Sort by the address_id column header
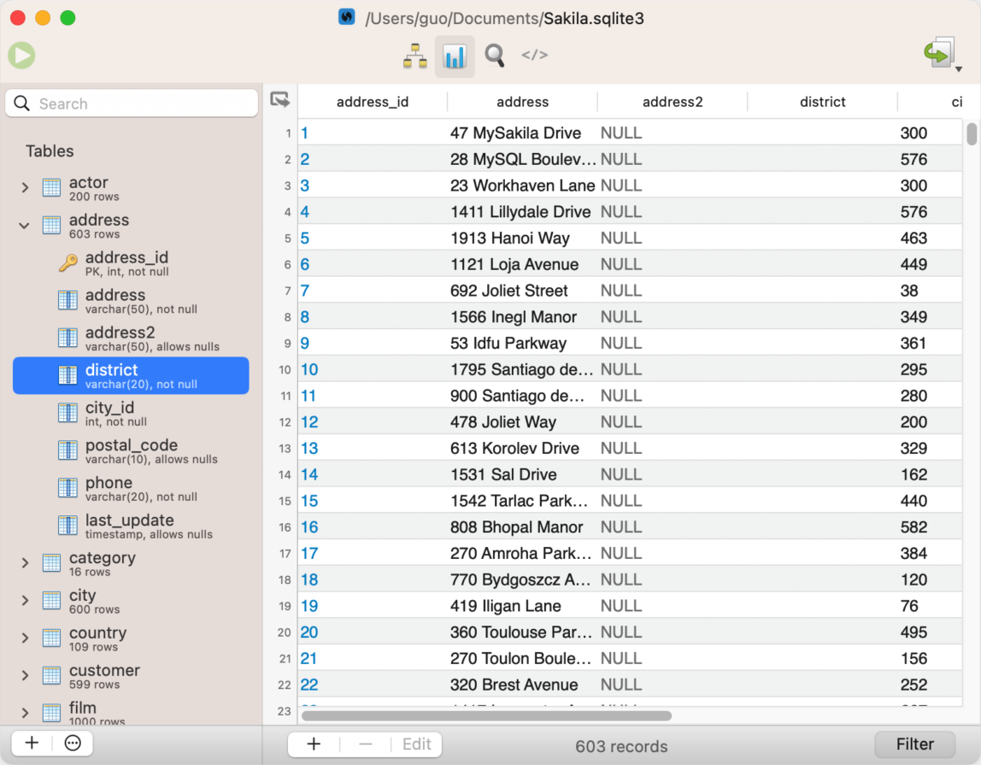This screenshot has width=981, height=765. tap(373, 102)
